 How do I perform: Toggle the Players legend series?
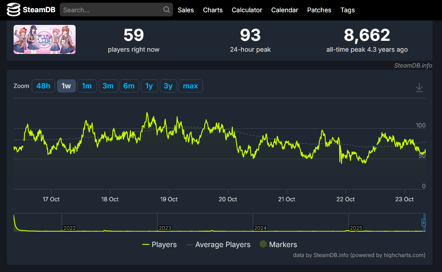(x=159, y=244)
